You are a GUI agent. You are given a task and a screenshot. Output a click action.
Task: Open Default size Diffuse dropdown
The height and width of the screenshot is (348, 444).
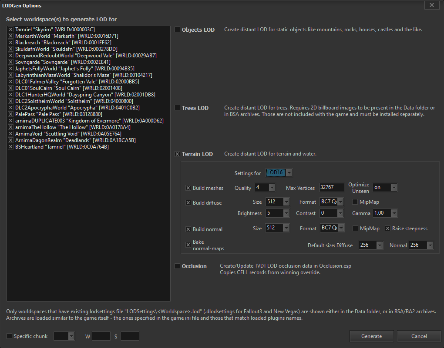(371, 245)
